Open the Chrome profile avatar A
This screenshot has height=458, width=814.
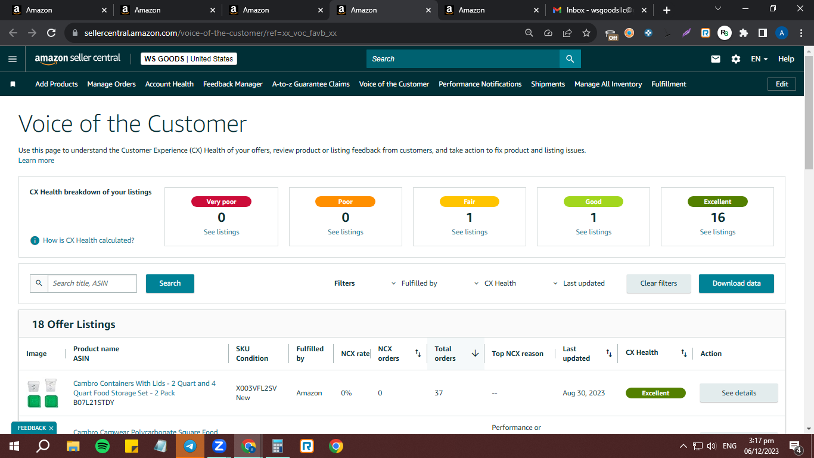point(782,33)
